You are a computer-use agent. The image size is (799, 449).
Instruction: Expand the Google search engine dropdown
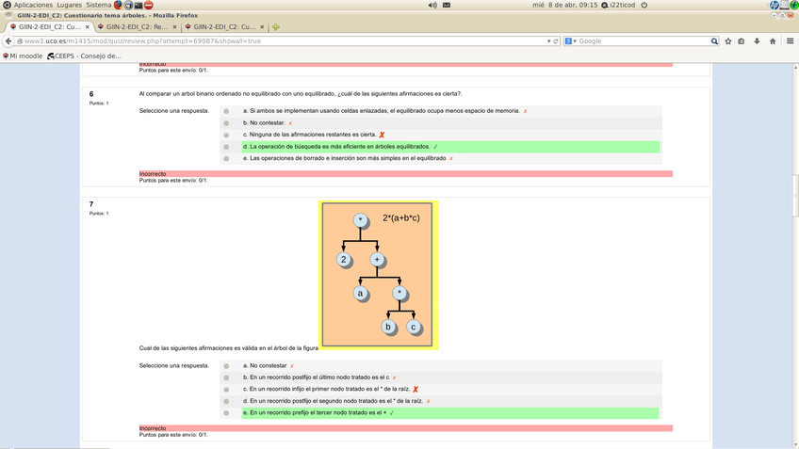pyautogui.click(x=570, y=41)
